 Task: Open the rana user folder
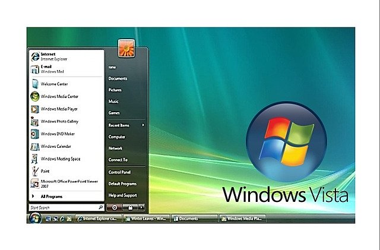112,67
